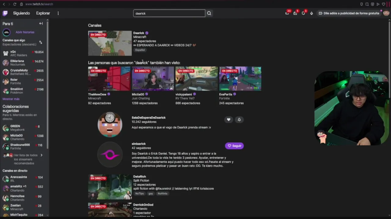
Task: Click the browser player triangle icon
Action: (x=378, y=4)
